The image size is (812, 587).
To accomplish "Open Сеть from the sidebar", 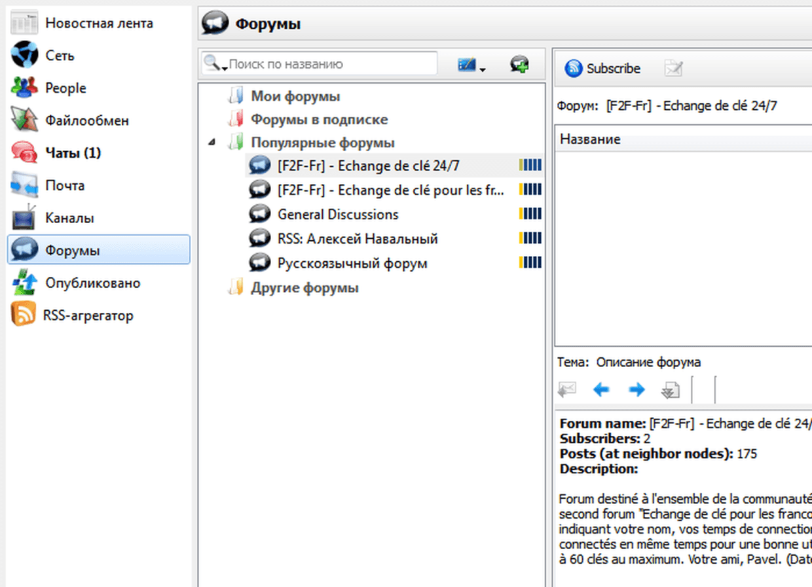I will 59,56.
